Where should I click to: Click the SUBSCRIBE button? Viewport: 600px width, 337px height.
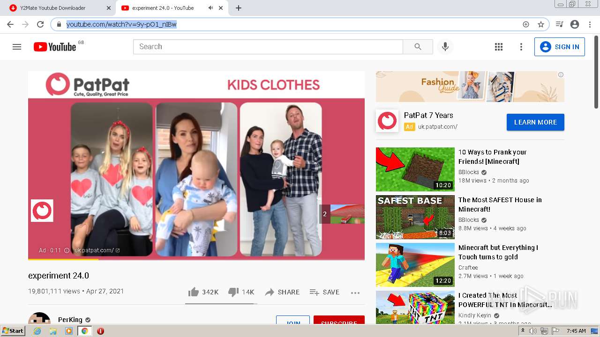pyautogui.click(x=339, y=320)
